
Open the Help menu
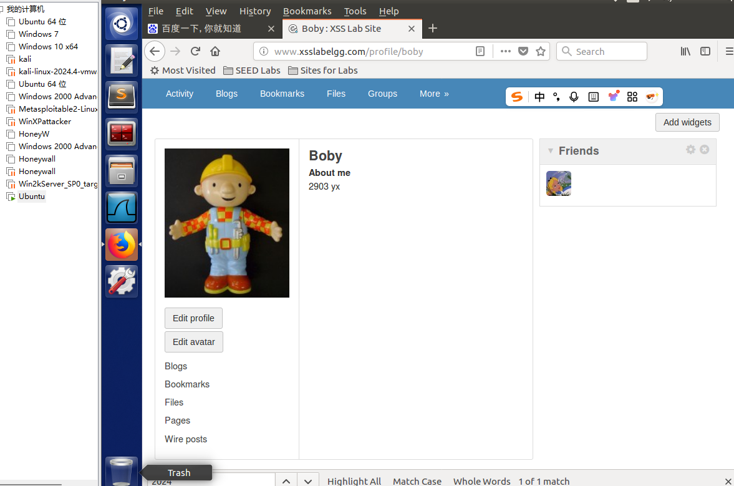tap(389, 11)
